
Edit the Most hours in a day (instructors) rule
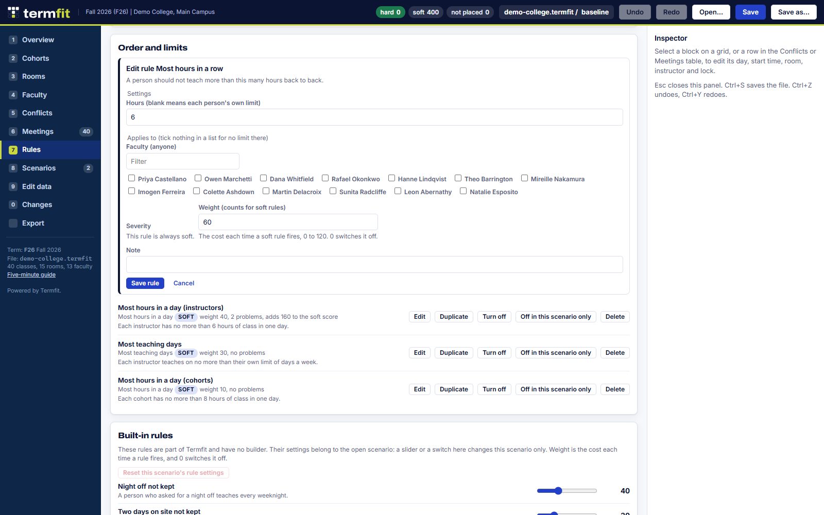pos(420,317)
